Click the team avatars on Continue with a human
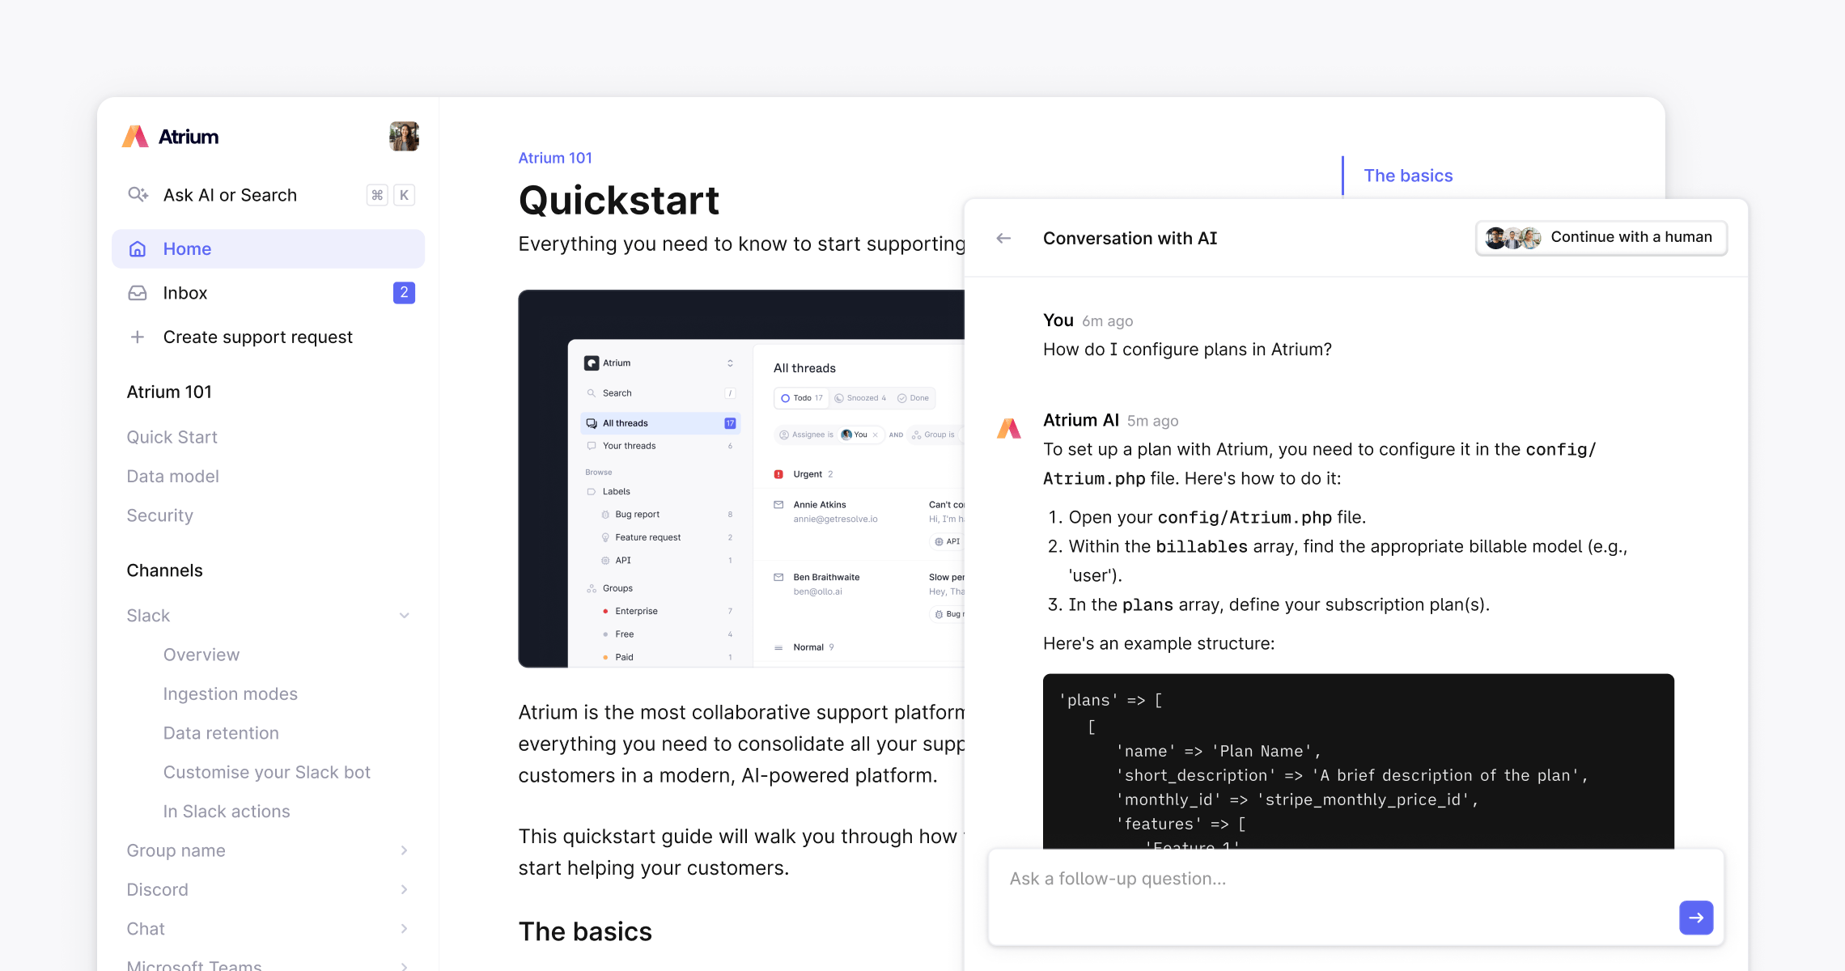Image resolution: width=1845 pixels, height=971 pixels. pyautogui.click(x=1512, y=238)
